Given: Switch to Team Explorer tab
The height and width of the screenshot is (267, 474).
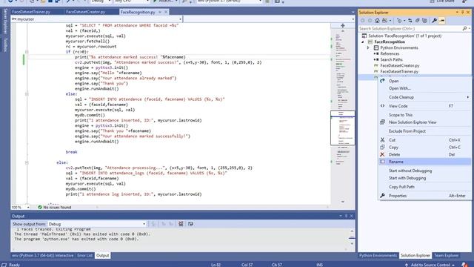Looking at the screenshot, I should pyautogui.click(x=446, y=255).
